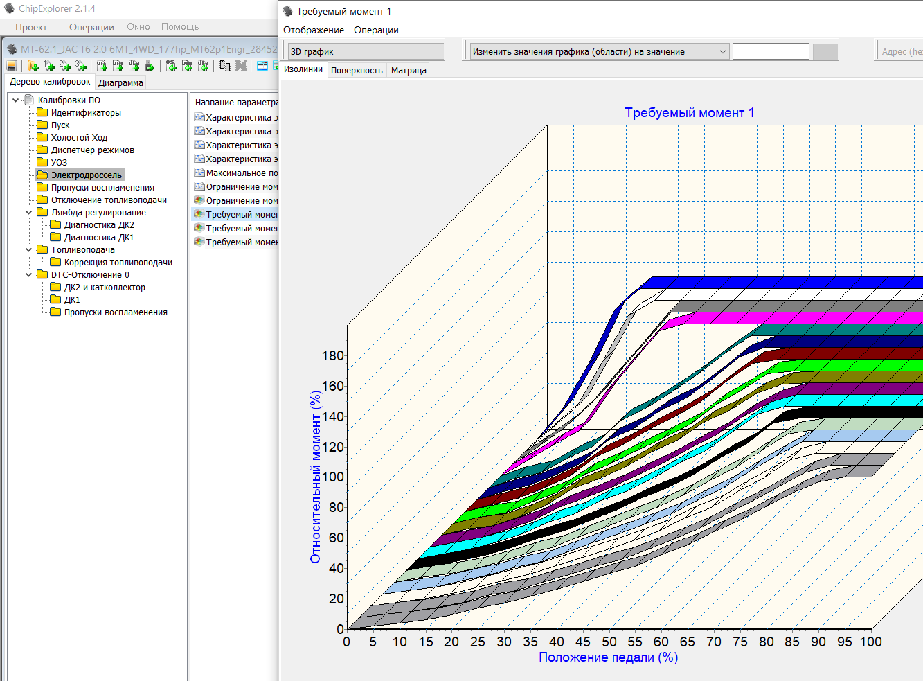Click the 'ori' export arrow icon
The height and width of the screenshot is (681, 923).
click(x=102, y=66)
